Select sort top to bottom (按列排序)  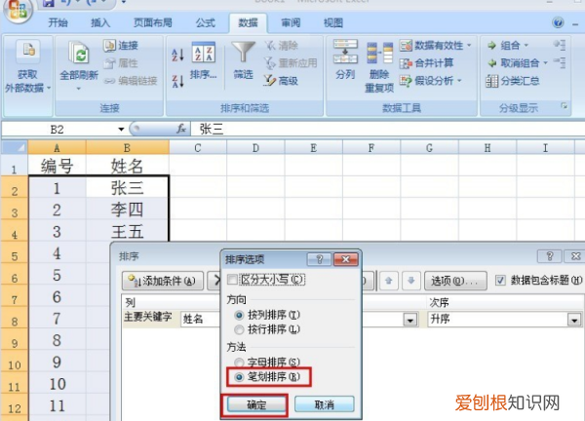[x=239, y=316]
